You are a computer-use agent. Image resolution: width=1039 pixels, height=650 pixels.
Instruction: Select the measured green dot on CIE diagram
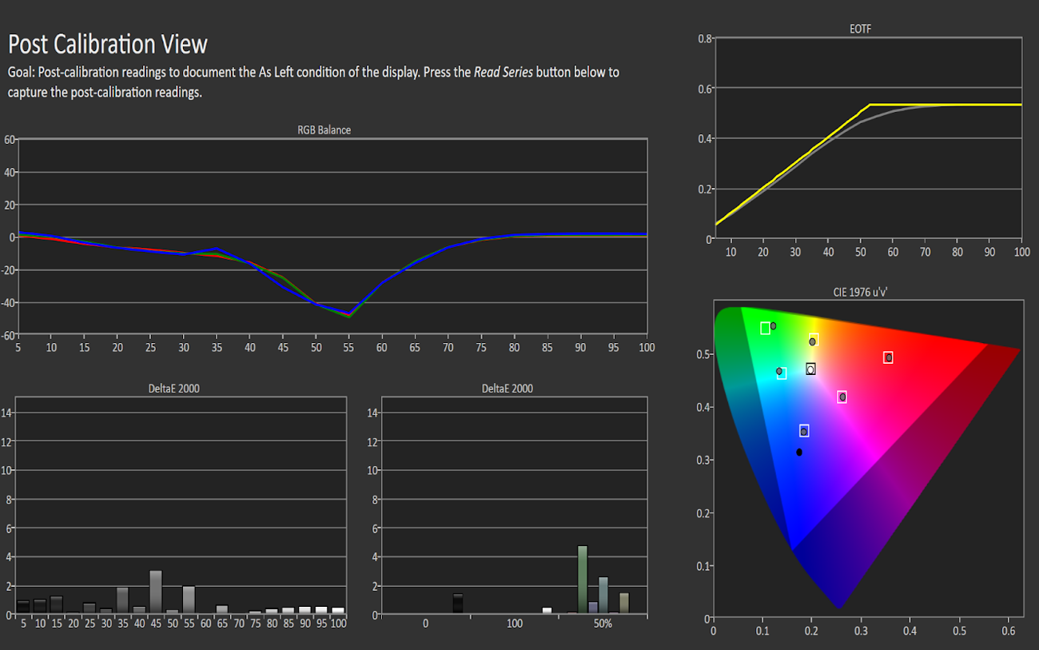pyautogui.click(x=773, y=326)
